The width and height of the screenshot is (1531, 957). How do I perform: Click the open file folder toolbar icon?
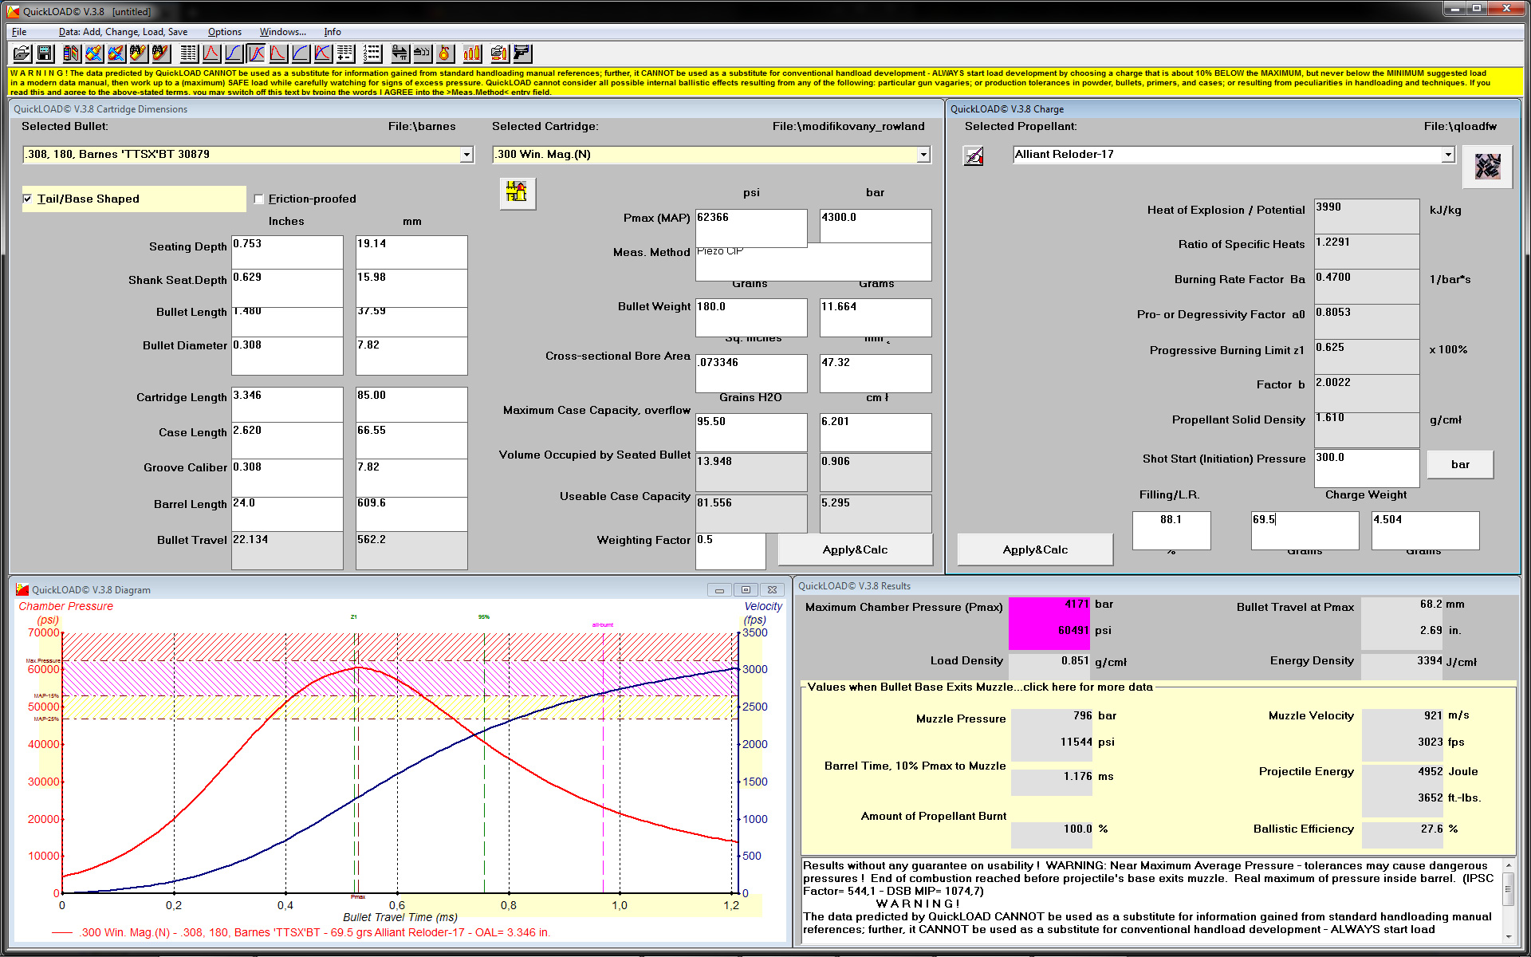(x=22, y=53)
